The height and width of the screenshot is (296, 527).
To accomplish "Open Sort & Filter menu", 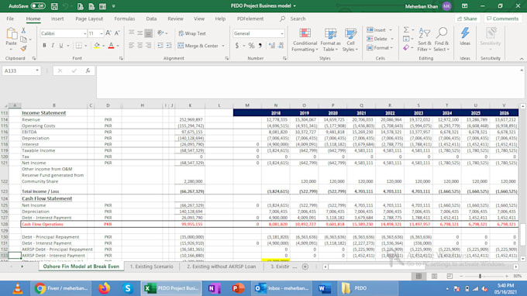I will 424,40.
